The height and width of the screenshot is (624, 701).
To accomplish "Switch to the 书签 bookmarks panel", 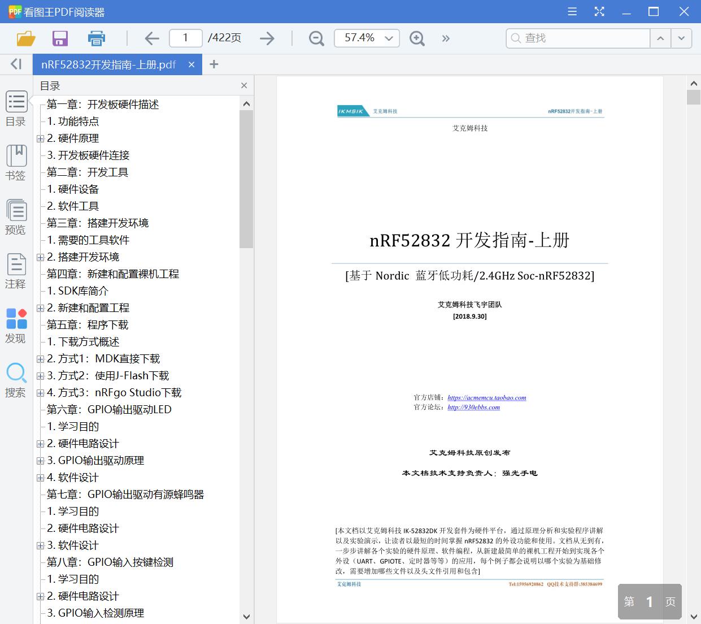I will (16, 163).
